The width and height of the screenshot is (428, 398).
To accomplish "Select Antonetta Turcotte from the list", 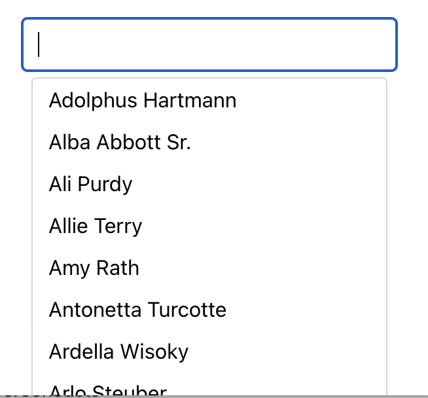I will click(x=137, y=310).
